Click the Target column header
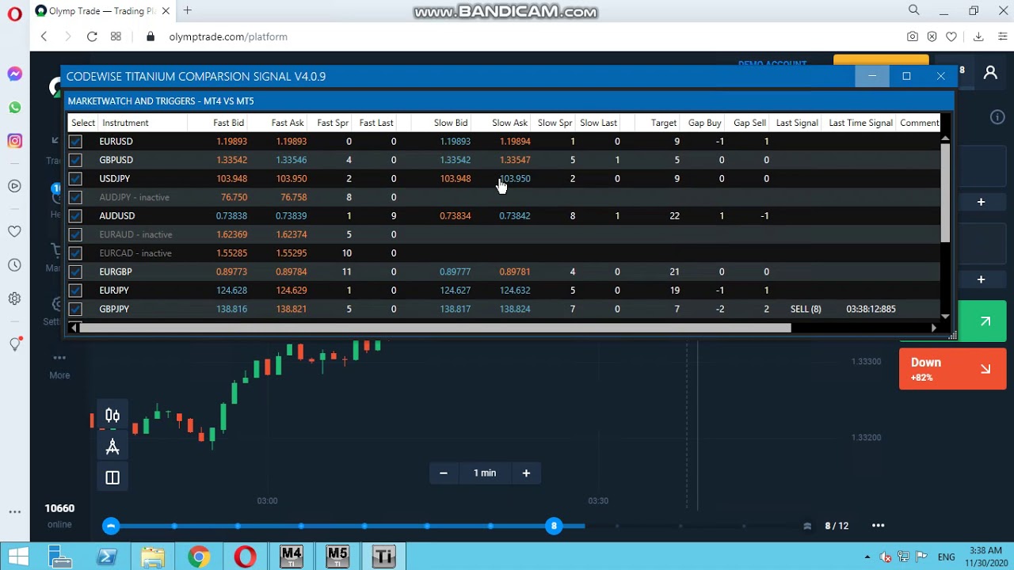The height and width of the screenshot is (570, 1014). [663, 123]
